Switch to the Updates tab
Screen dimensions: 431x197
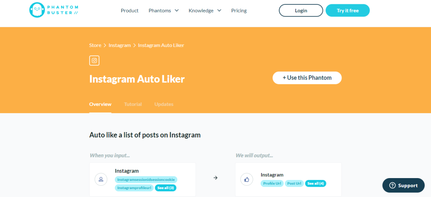[164, 104]
